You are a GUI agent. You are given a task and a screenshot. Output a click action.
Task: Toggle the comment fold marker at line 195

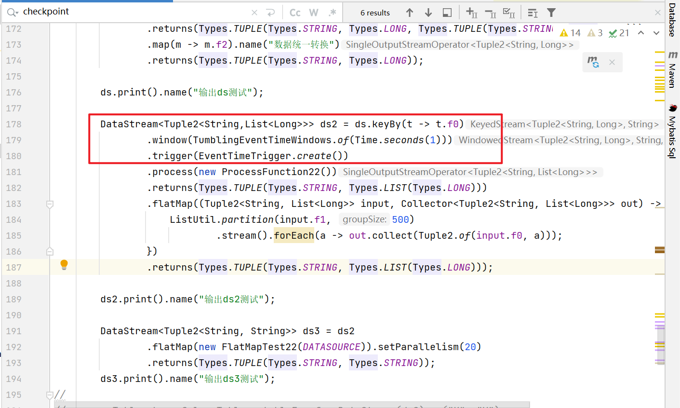pyautogui.click(x=50, y=395)
